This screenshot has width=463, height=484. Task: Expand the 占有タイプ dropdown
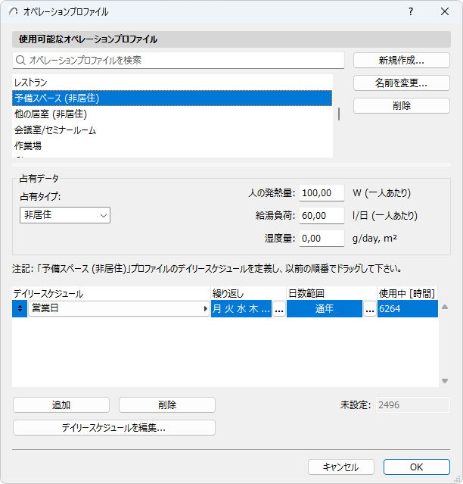pyautogui.click(x=65, y=215)
